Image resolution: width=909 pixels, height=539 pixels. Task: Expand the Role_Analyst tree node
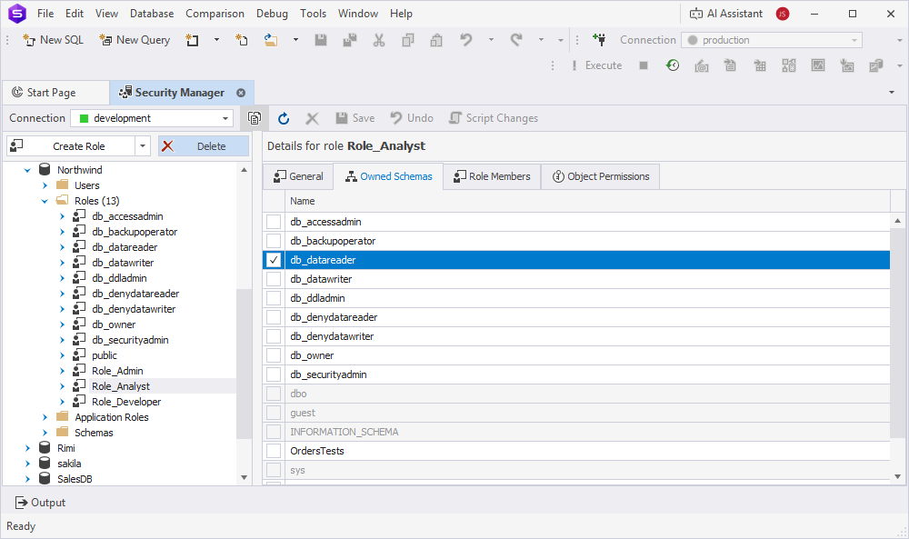click(62, 385)
